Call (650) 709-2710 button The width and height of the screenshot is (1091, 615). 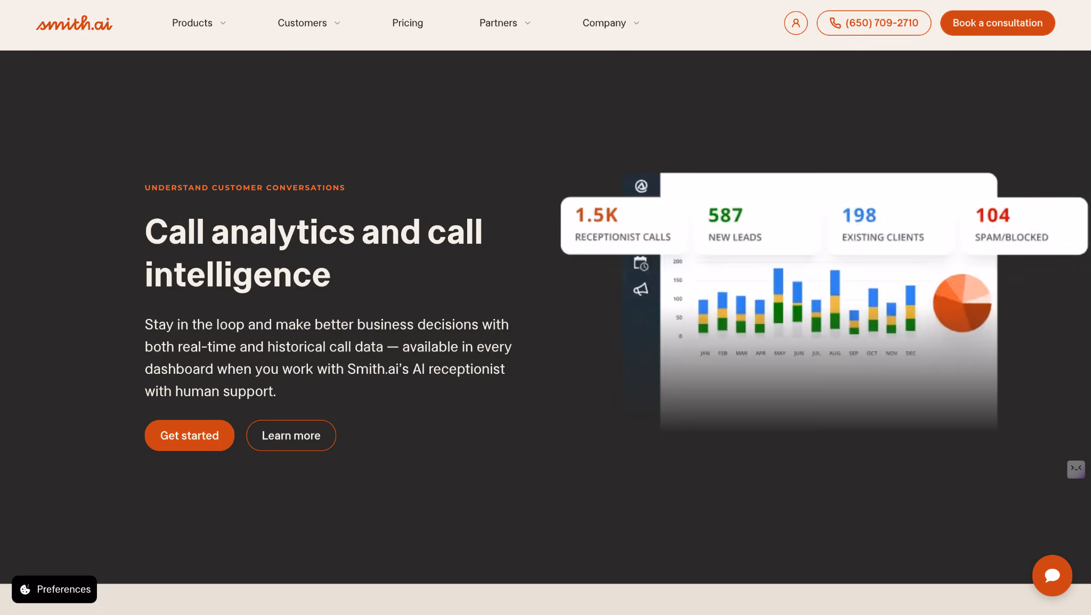click(874, 23)
